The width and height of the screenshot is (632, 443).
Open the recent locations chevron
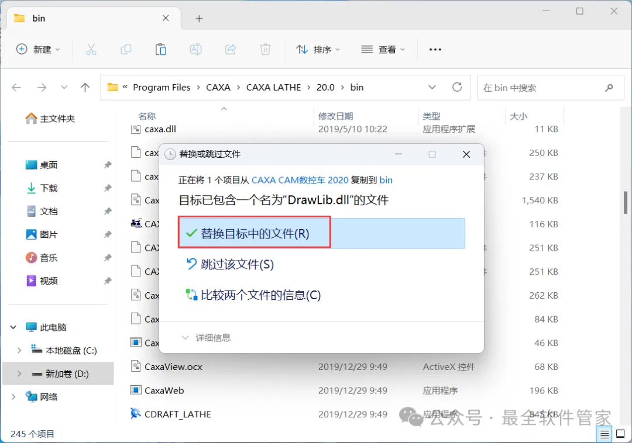(x=64, y=88)
